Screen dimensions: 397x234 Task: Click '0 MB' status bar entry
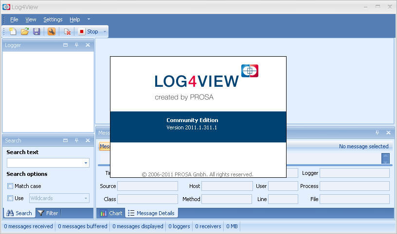[x=232, y=226]
